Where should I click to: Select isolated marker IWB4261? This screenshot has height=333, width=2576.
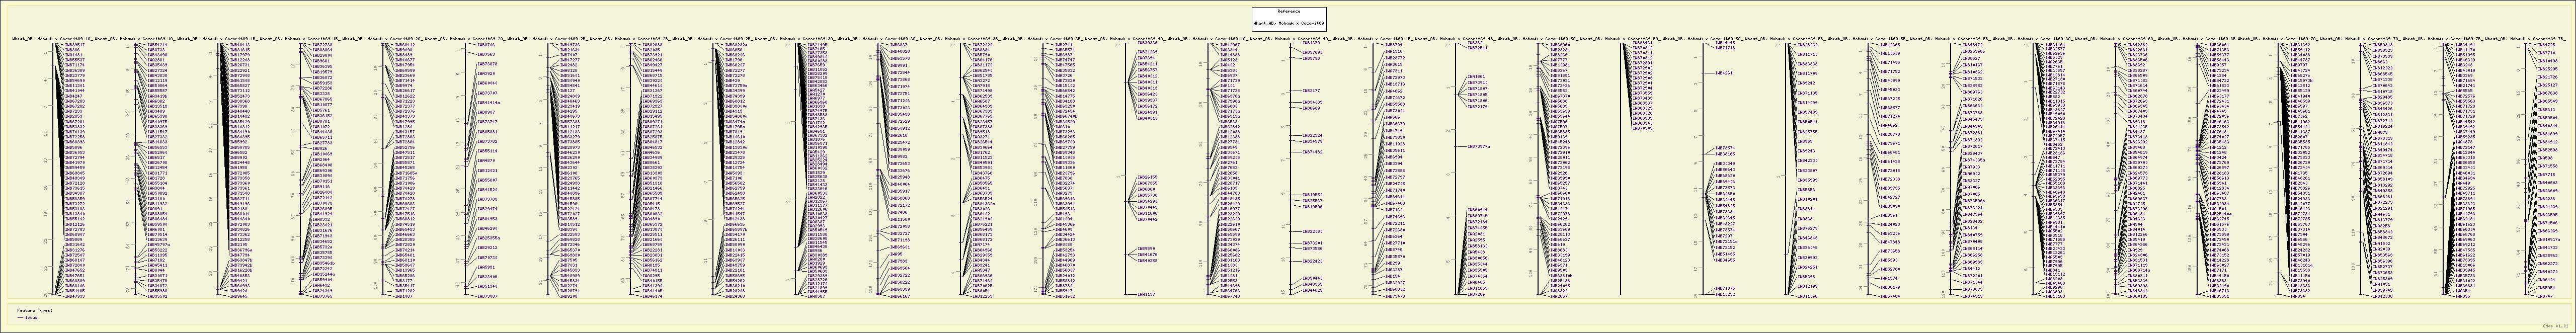(1724, 73)
